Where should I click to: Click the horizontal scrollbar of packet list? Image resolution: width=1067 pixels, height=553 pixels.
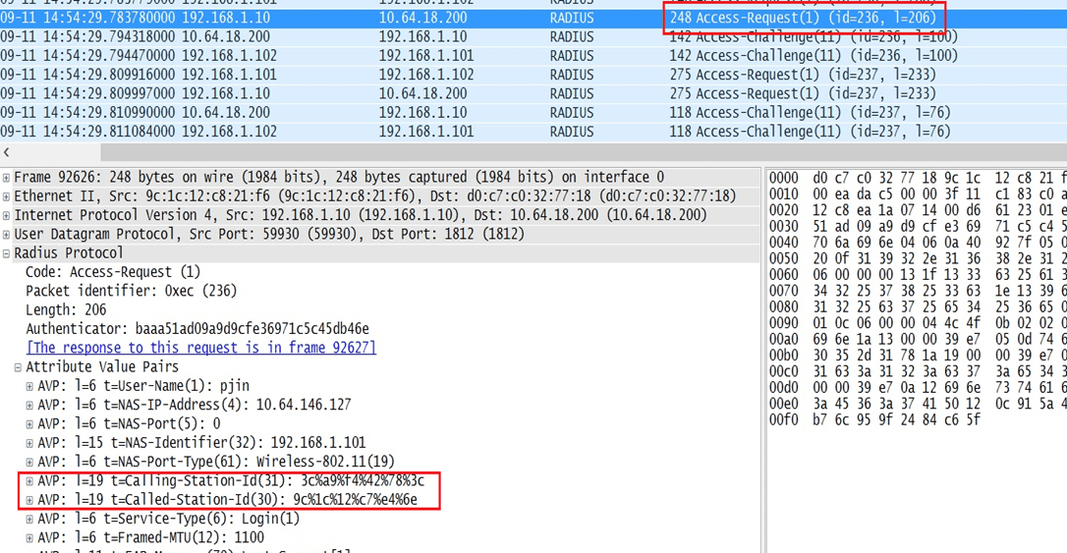[584, 152]
